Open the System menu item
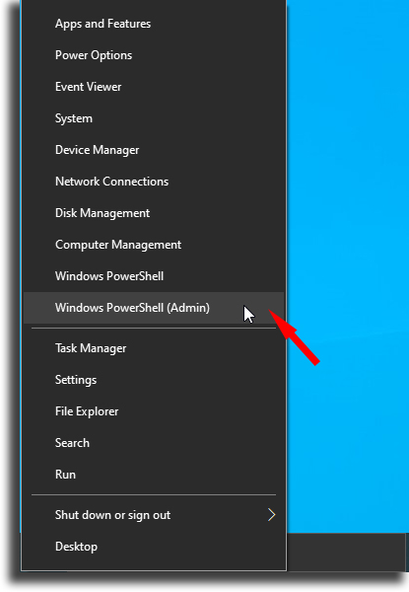 [x=154, y=118]
